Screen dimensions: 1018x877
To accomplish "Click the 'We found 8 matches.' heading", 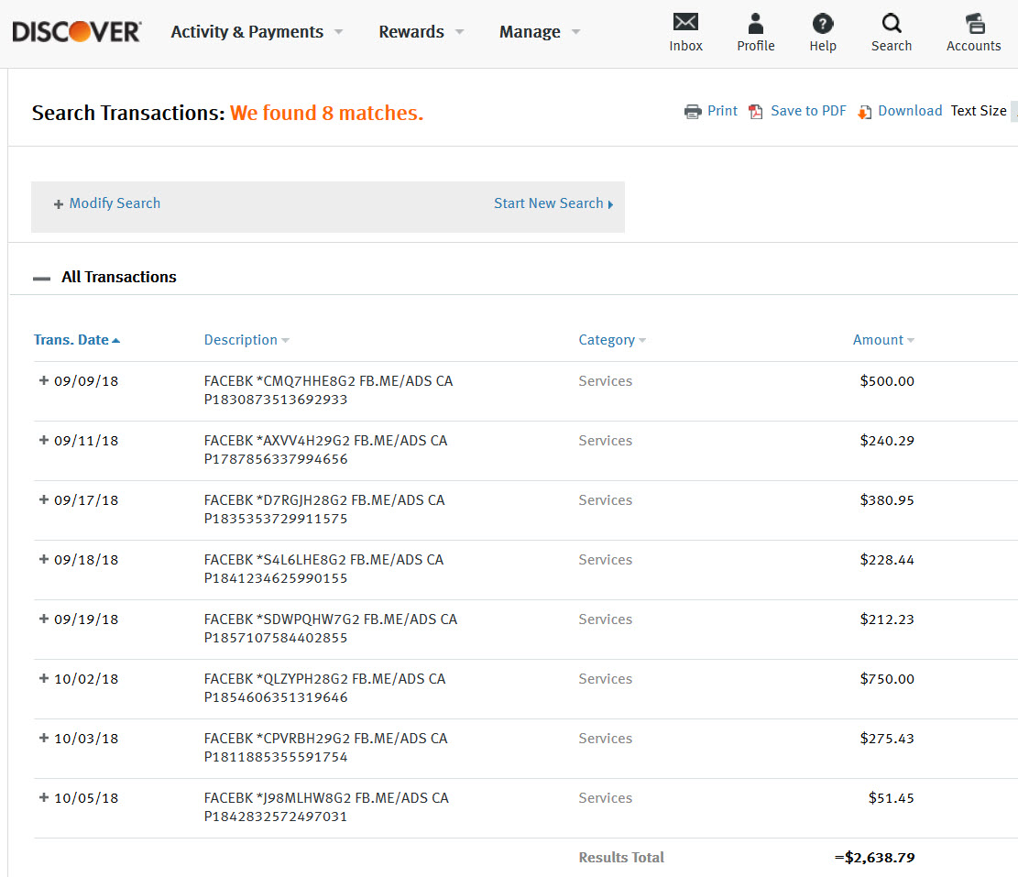I will point(326,113).
